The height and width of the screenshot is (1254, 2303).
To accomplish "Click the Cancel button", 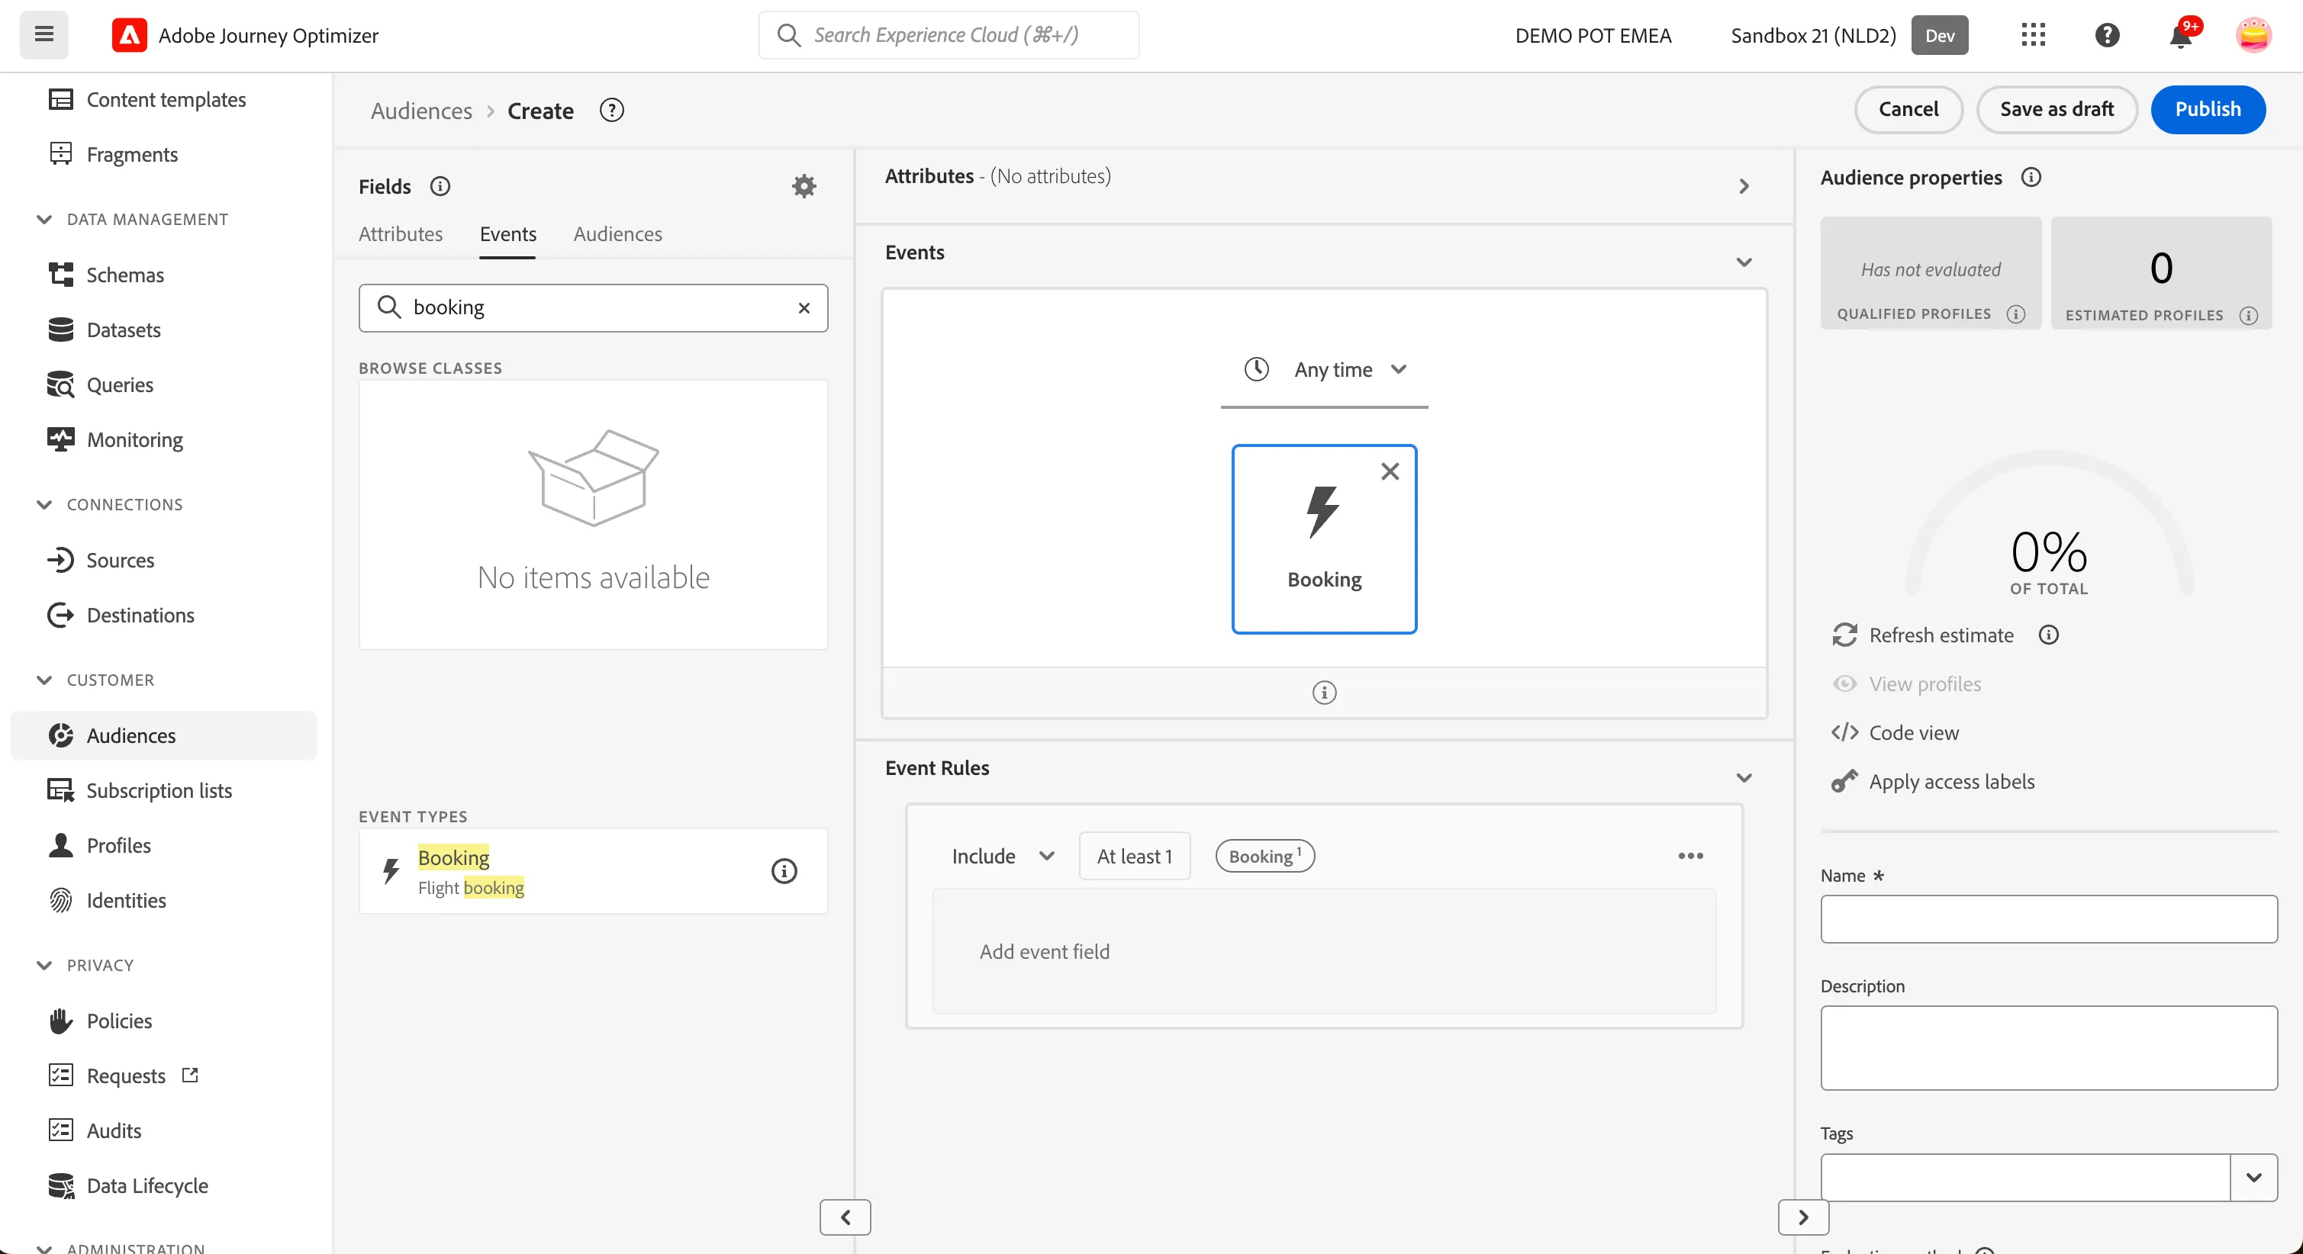I will tap(1908, 109).
